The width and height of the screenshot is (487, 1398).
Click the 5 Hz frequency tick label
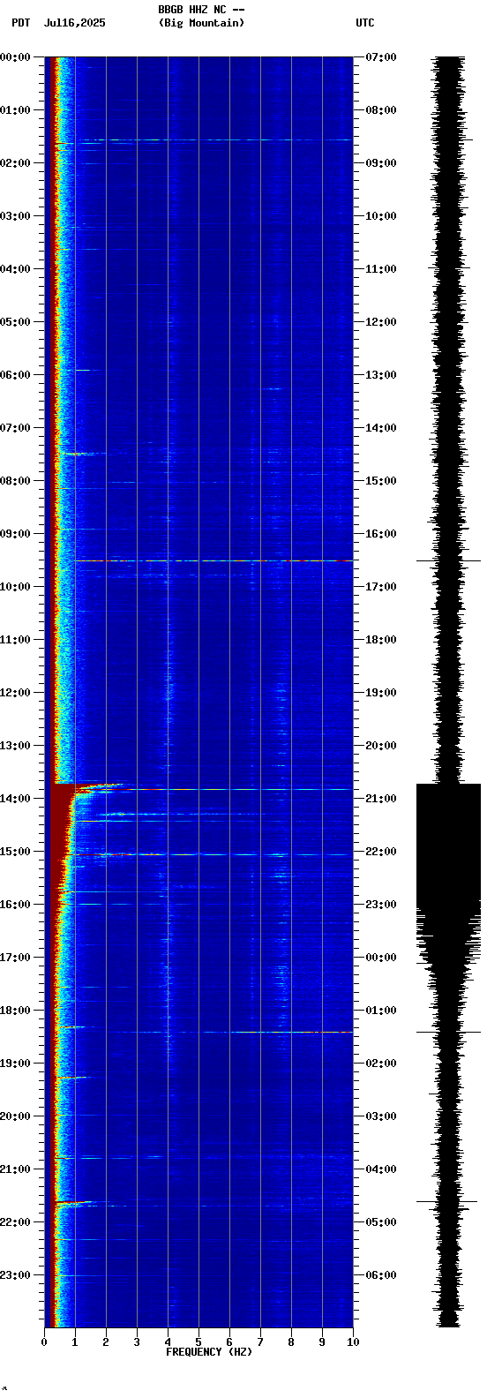199,1342
